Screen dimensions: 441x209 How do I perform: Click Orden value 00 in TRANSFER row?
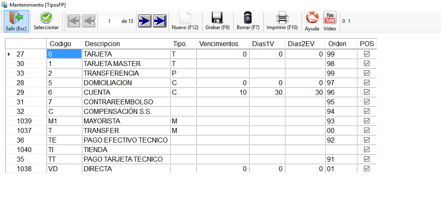pyautogui.click(x=341, y=130)
